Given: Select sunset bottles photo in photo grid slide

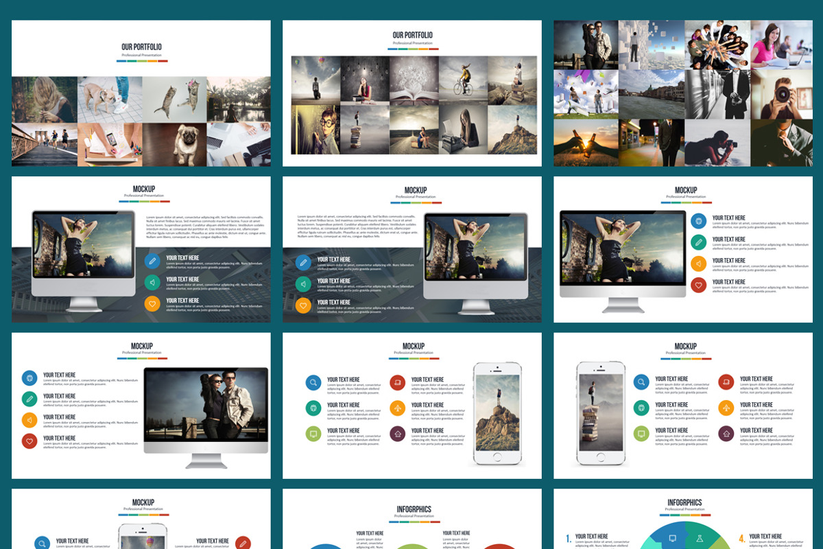Looking at the screenshot, I should coord(586,143).
